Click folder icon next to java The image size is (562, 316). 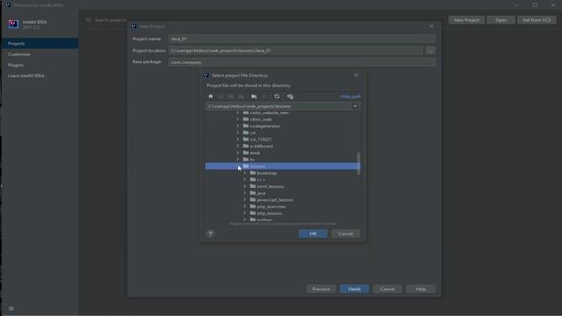tap(253, 193)
